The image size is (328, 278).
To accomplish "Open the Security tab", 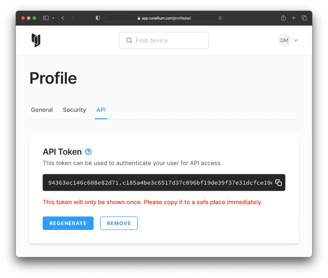I will point(74,110).
